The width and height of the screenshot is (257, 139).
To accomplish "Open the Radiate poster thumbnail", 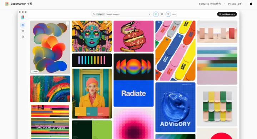I will (x=133, y=80).
